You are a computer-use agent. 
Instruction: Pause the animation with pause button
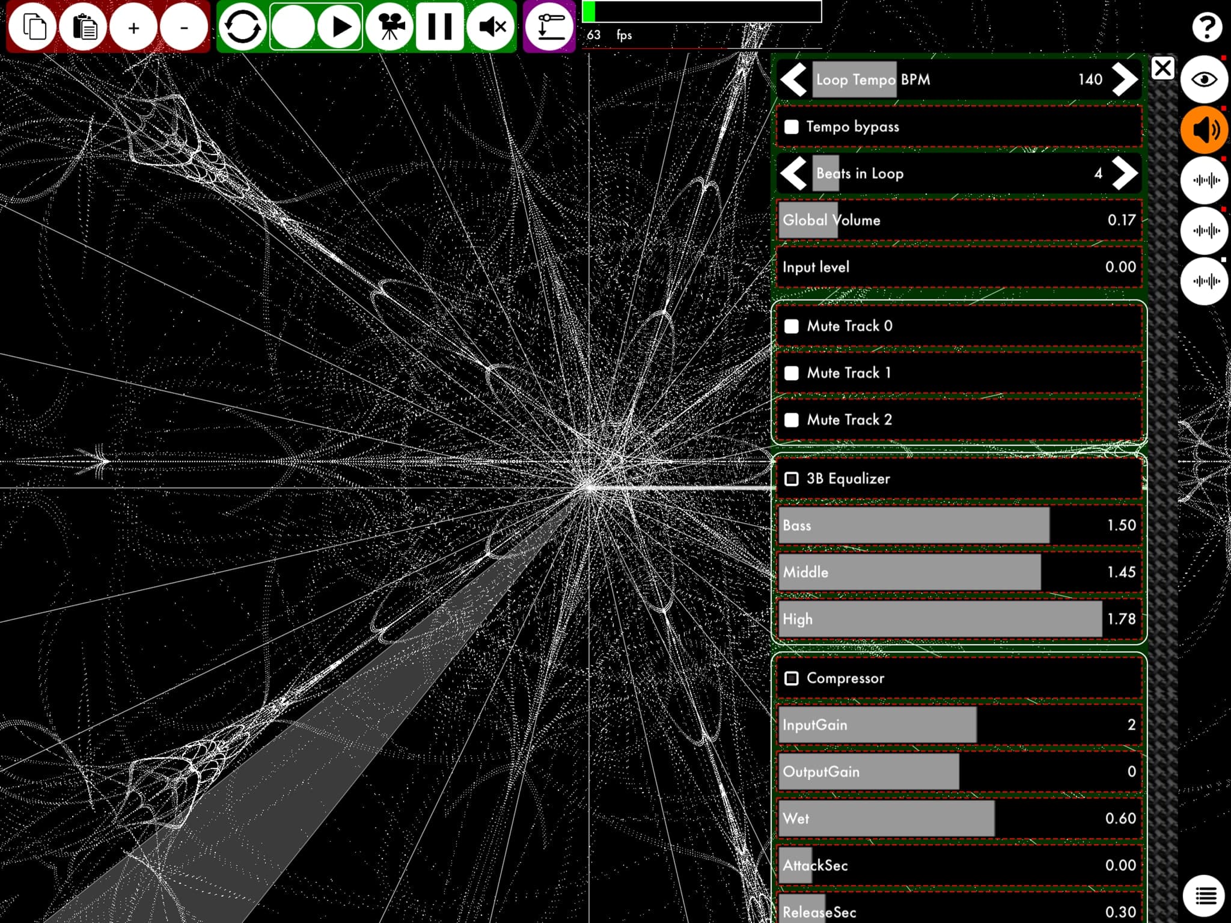tap(439, 27)
